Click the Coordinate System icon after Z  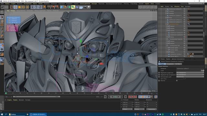pyautogui.click(x=44, y=7)
